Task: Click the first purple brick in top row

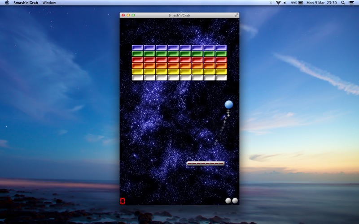Action: (x=137, y=47)
